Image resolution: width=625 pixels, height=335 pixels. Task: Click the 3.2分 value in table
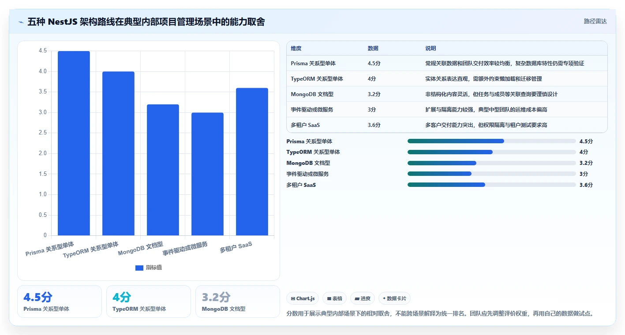[374, 94]
